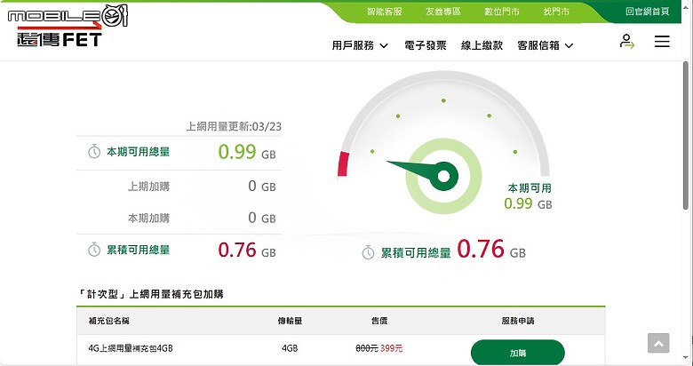Click the page vertical scrollbar thumb
693x366 pixels.
(x=686, y=135)
